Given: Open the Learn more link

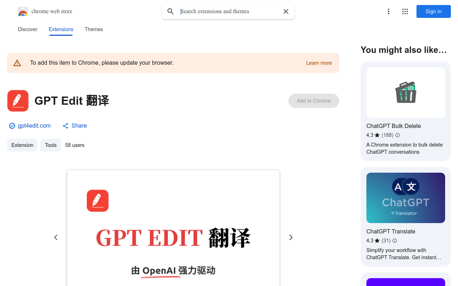Looking at the screenshot, I should (319, 63).
